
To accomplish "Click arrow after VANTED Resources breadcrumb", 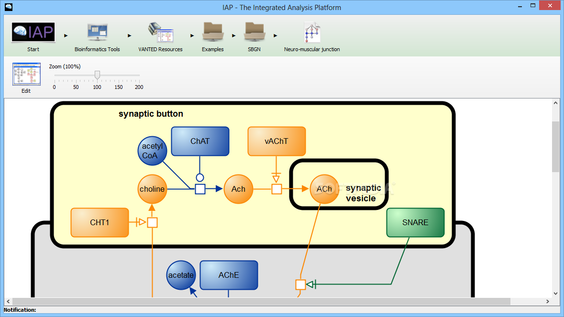I will coord(192,35).
